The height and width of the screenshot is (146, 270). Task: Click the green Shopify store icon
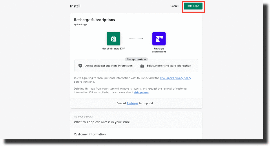coord(114,39)
